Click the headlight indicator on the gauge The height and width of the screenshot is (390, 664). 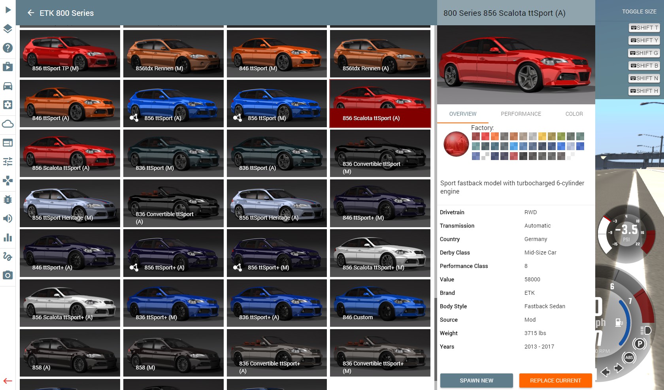(645, 330)
